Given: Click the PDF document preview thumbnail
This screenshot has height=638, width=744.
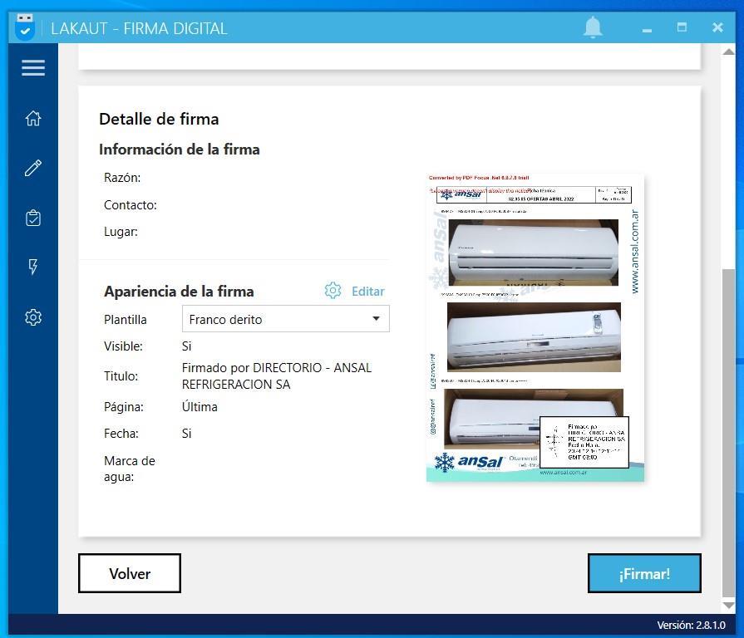Looking at the screenshot, I should tap(535, 328).
